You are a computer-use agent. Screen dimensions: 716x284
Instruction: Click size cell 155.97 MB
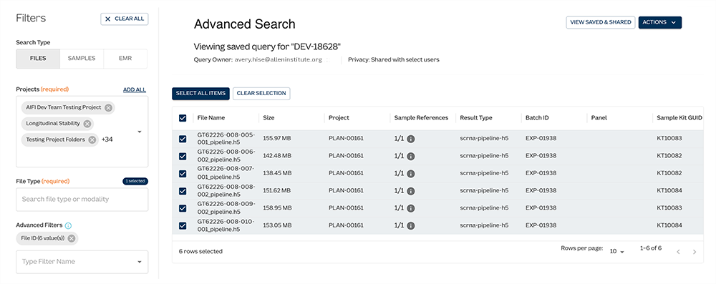277,139
